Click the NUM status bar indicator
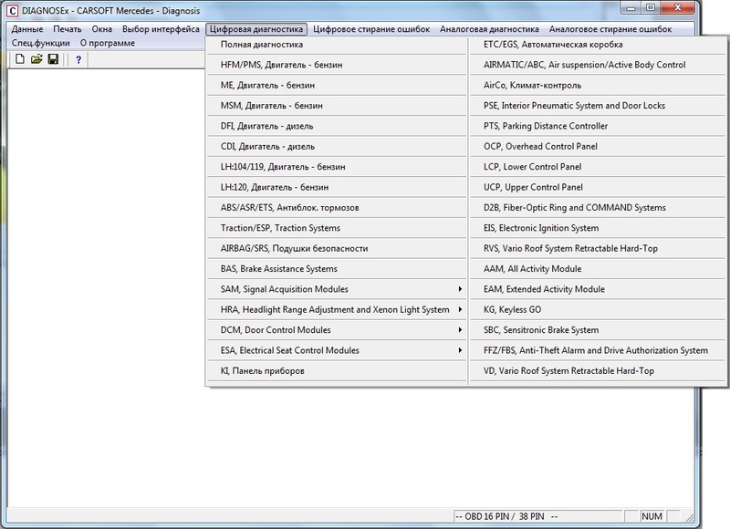 point(652,516)
